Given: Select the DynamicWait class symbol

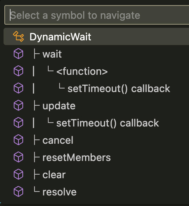Looking at the screenshot, I should (96, 36).
